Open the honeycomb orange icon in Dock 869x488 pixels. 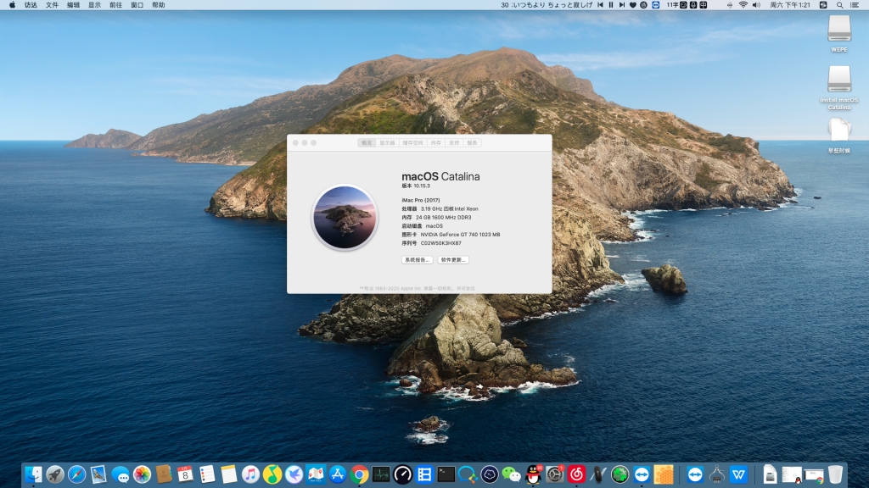[x=664, y=474]
